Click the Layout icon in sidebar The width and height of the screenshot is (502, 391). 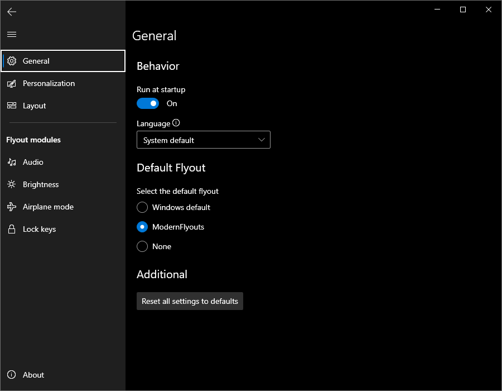point(12,106)
